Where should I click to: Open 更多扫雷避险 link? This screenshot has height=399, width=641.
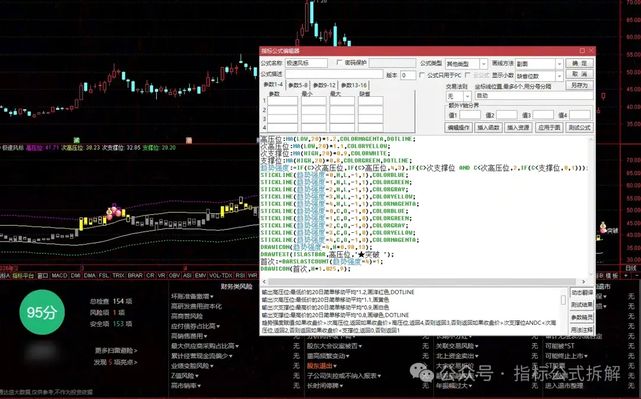116,350
